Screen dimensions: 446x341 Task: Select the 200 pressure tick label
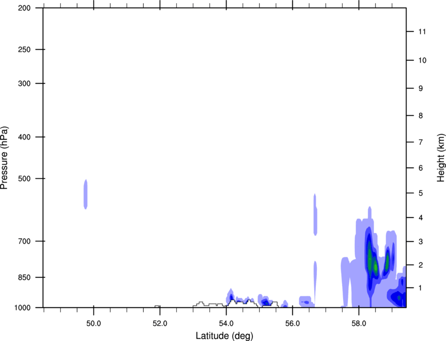pos(24,8)
